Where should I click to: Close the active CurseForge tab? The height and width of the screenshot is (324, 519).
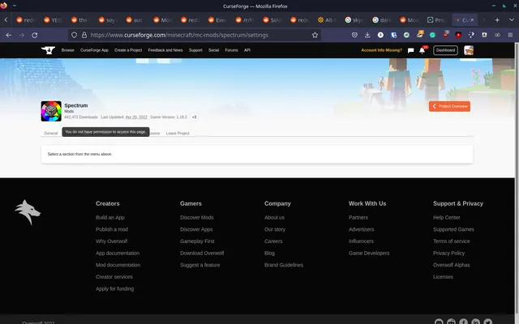click(x=472, y=20)
